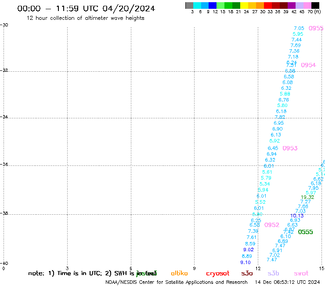The image size is (325, 286).
Task: Click the timestamp "14 Dec 06:53:12 UTC 2024"
Action: coord(287,282)
